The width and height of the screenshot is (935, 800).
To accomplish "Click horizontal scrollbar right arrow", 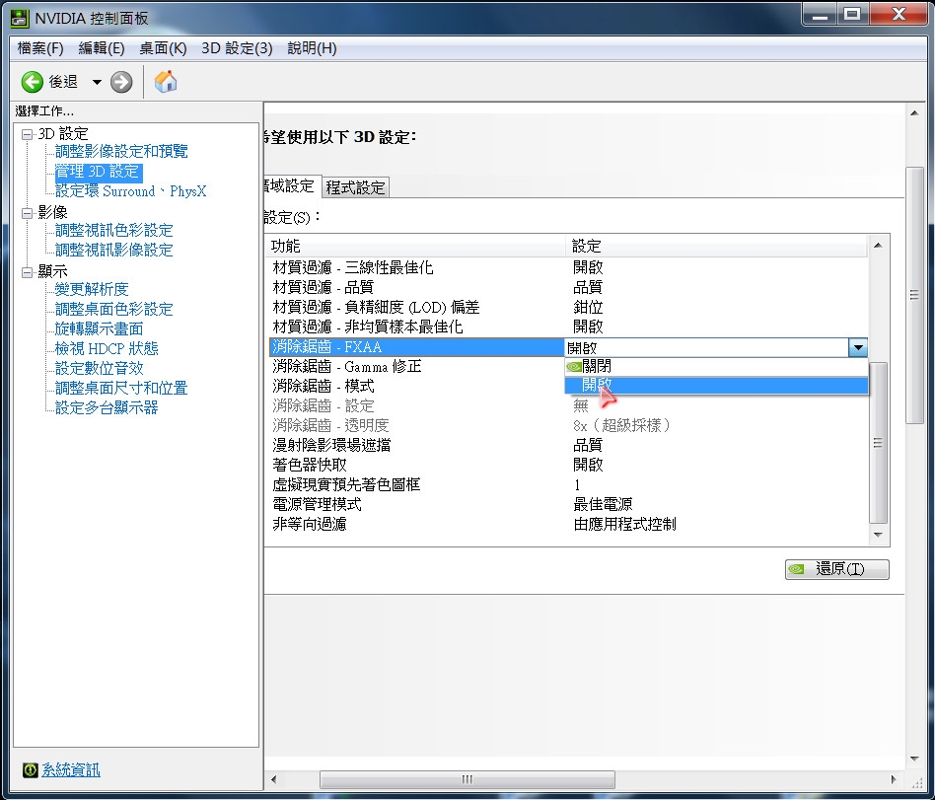I will (x=894, y=779).
